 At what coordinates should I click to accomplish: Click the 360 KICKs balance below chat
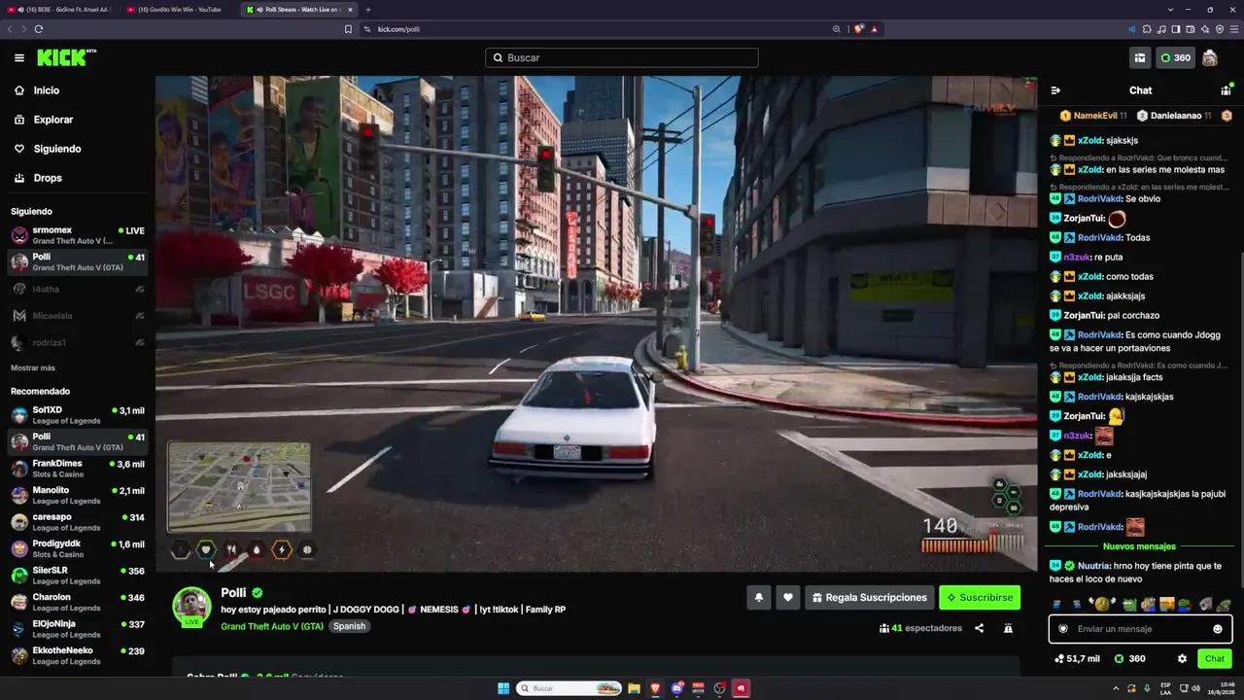pyautogui.click(x=1129, y=659)
